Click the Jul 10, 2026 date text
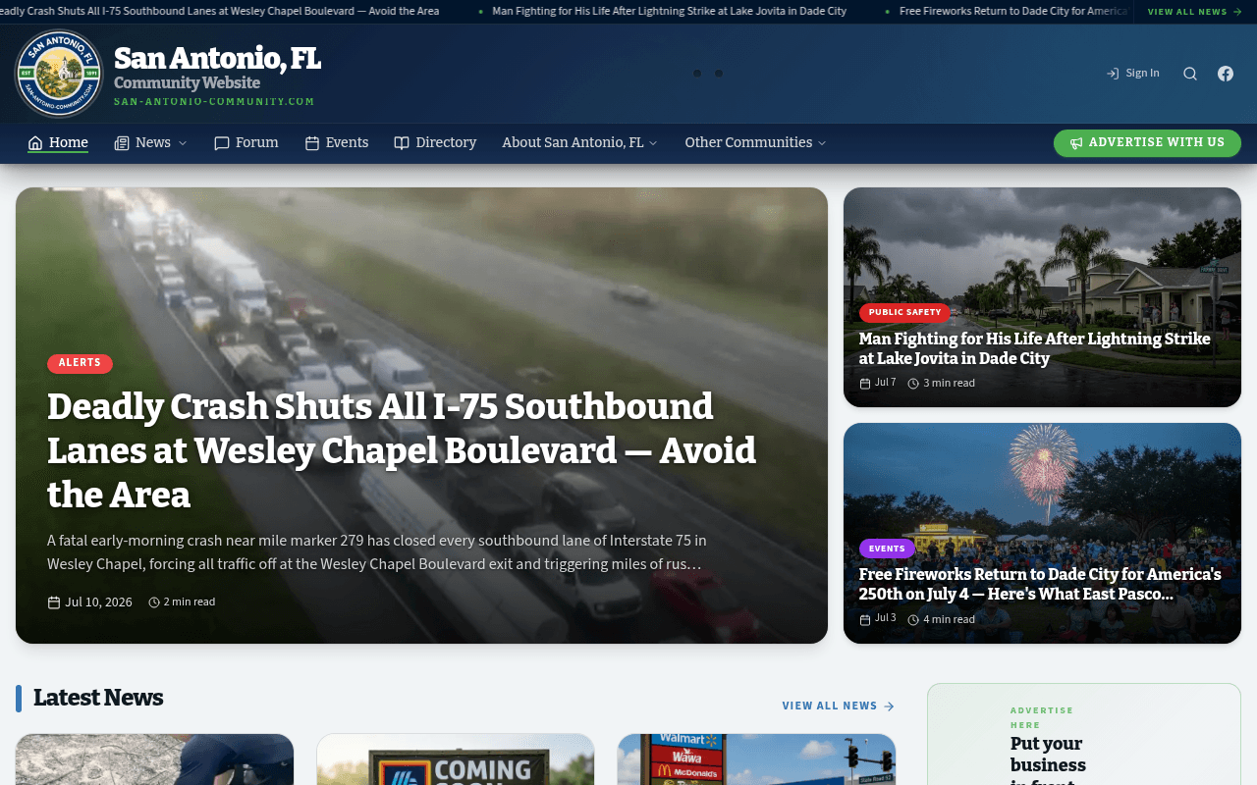The image size is (1257, 785). 98,602
